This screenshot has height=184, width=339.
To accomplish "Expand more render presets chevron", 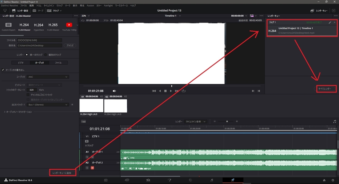I will [77, 25].
